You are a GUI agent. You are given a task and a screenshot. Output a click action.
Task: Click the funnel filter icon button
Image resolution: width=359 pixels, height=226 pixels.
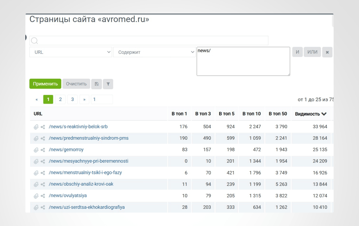[x=108, y=84]
